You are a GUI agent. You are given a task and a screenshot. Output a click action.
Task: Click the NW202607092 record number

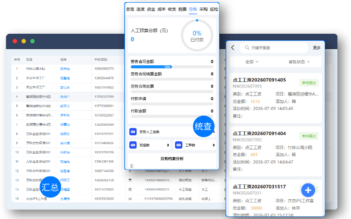(x=247, y=140)
